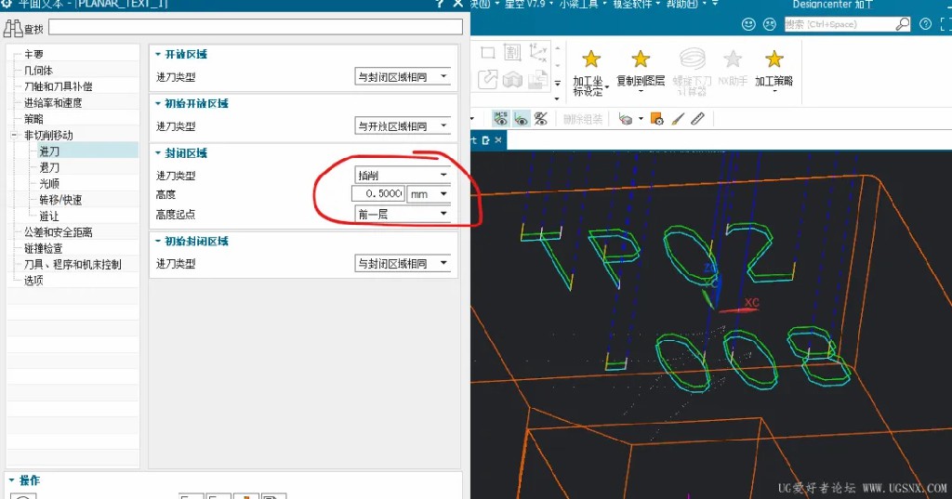Click the measure ruler icon in toolbar
Viewport: 952px width, 499px height.
697,118
